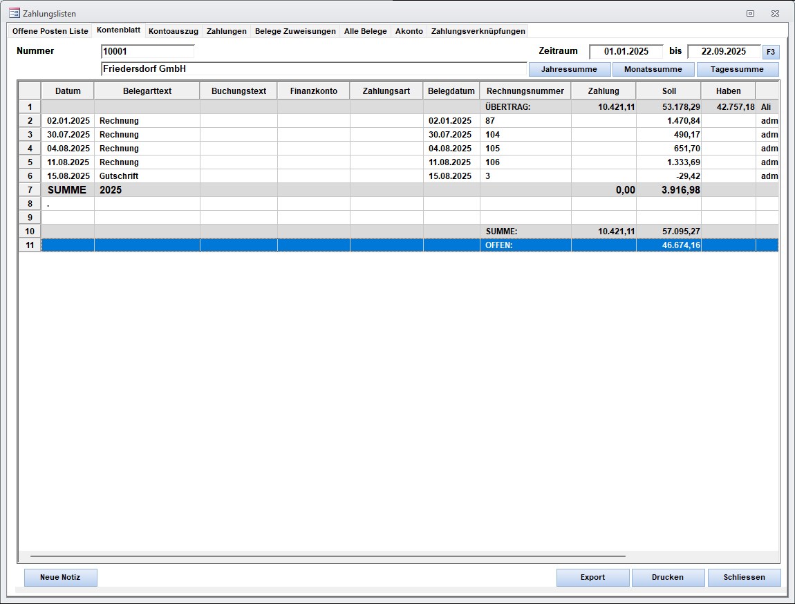Click the Zahlungslisten window title icon
This screenshot has width=795, height=604.
(x=14, y=13)
